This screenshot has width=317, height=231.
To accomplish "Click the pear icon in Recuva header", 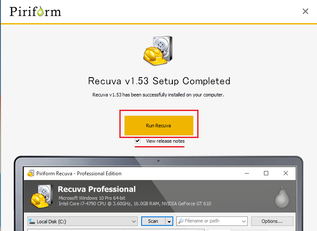I will point(282,197).
